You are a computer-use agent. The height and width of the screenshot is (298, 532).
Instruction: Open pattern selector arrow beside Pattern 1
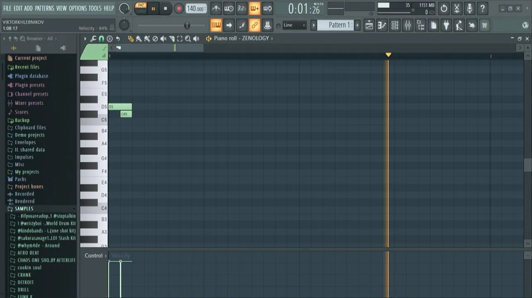point(314,25)
